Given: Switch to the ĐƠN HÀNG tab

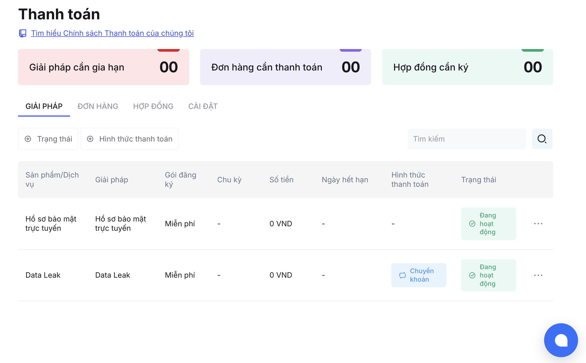Looking at the screenshot, I should coord(98,106).
